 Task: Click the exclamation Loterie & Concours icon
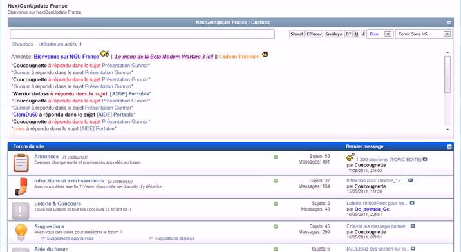coord(21,211)
